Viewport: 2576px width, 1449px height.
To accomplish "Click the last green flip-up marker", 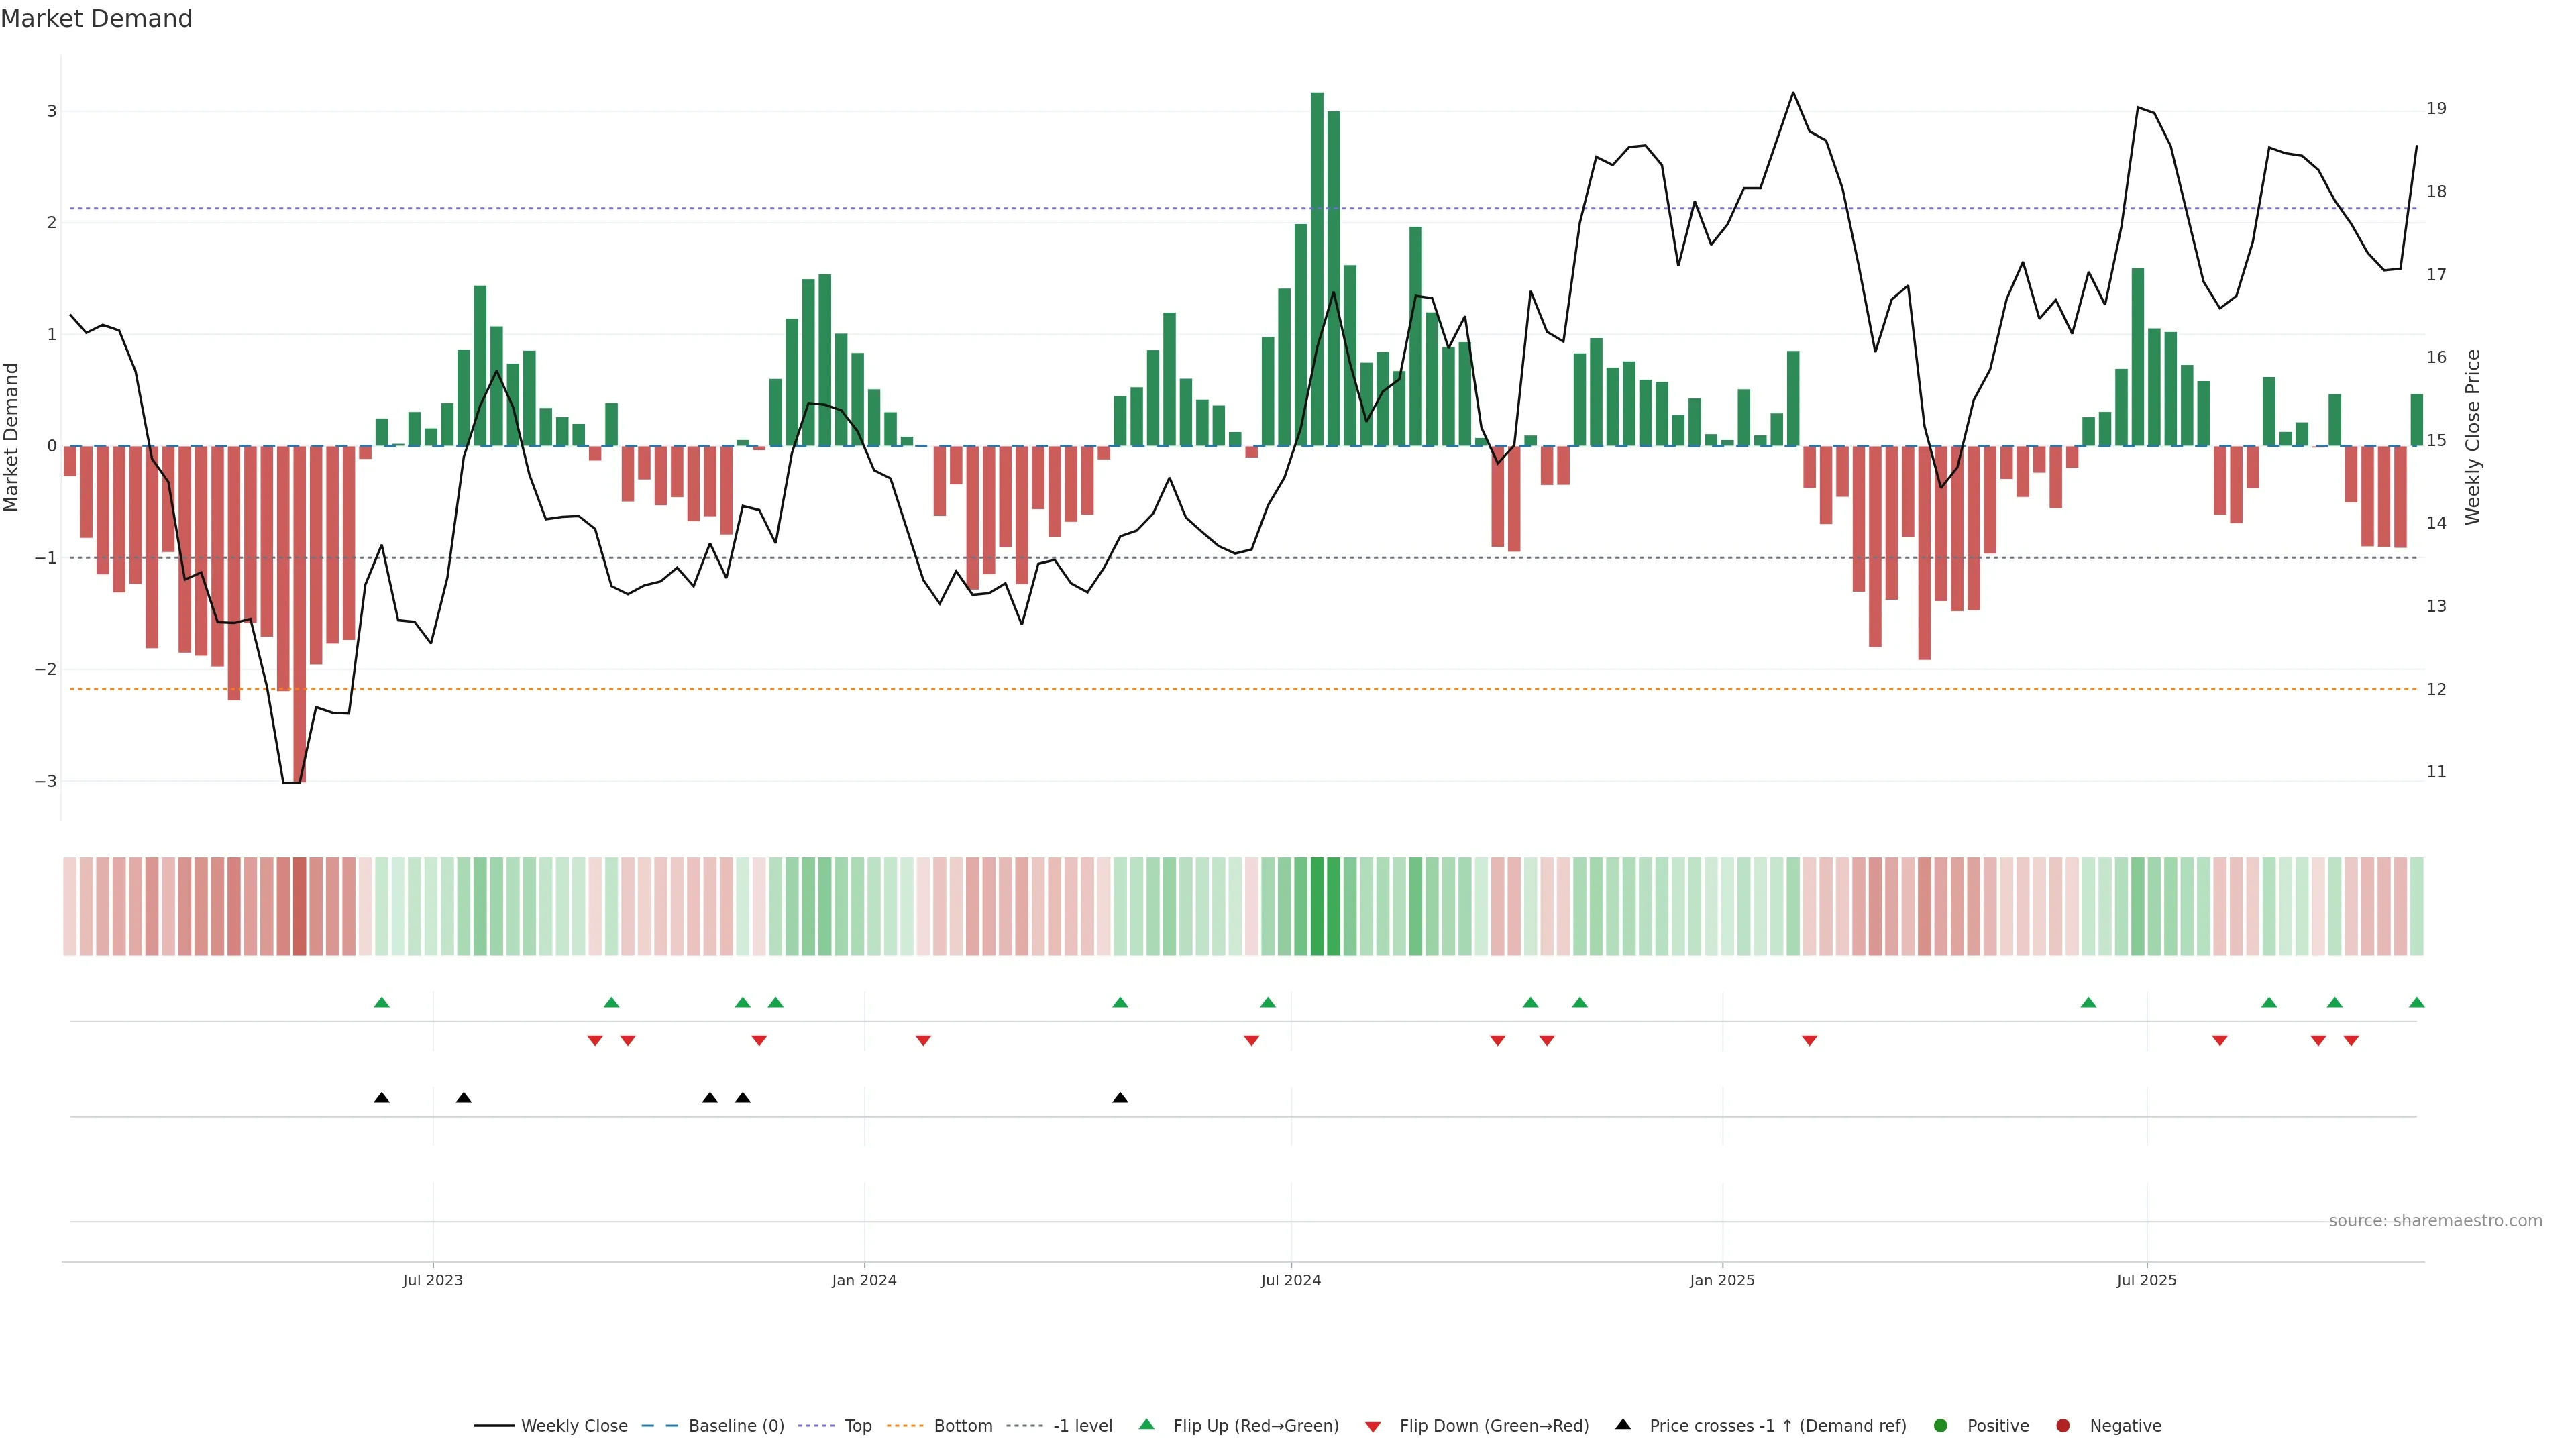I will [2417, 1002].
